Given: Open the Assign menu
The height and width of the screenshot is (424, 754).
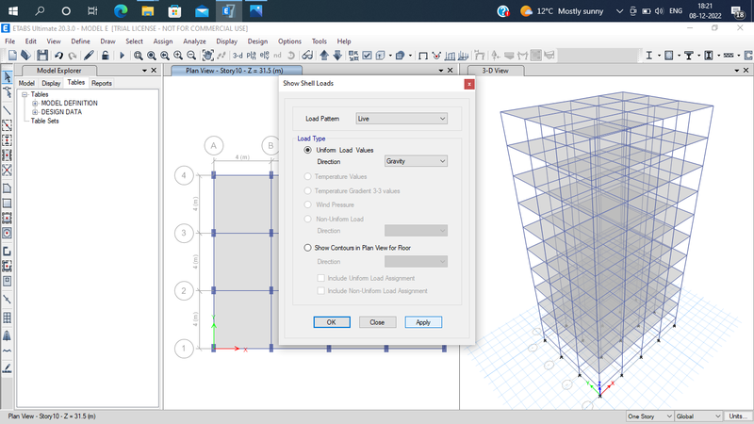Looking at the screenshot, I should point(162,41).
